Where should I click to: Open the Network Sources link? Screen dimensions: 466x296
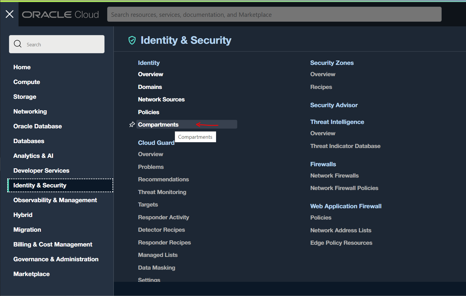(x=161, y=99)
